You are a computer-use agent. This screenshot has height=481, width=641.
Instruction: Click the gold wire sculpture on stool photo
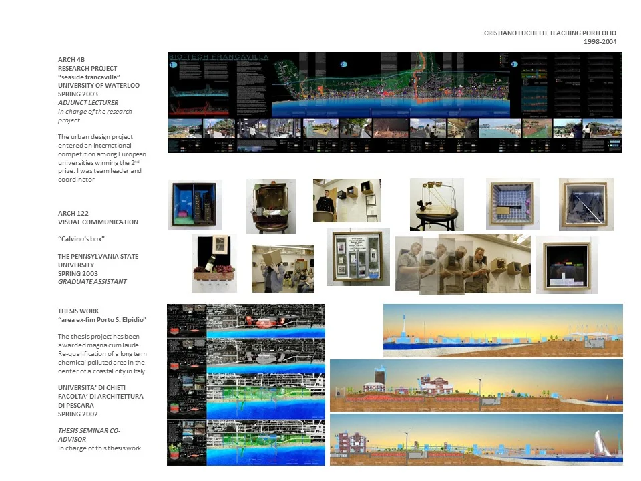[437, 204]
